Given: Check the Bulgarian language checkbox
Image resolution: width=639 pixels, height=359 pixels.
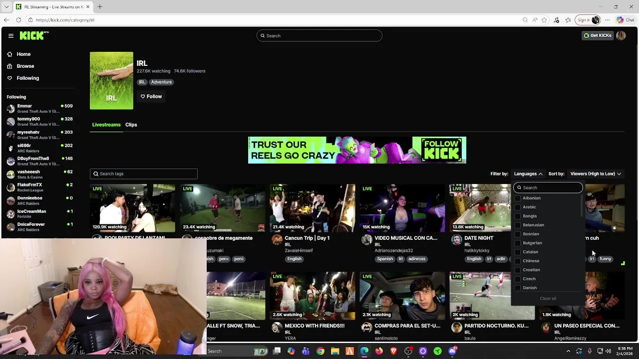Looking at the screenshot, I should coord(518,243).
